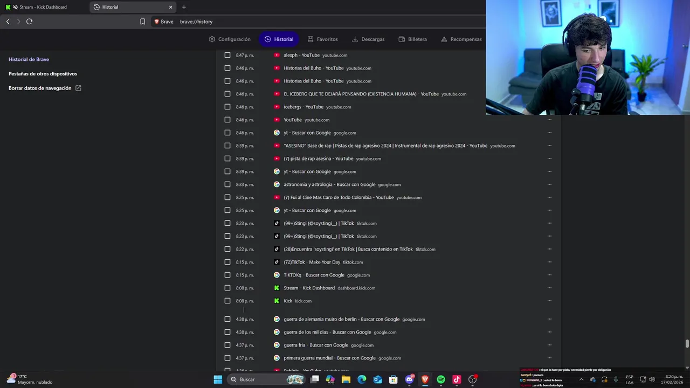This screenshot has width=690, height=388.
Task: Open Outlook from the taskbar
Action: (x=378, y=379)
